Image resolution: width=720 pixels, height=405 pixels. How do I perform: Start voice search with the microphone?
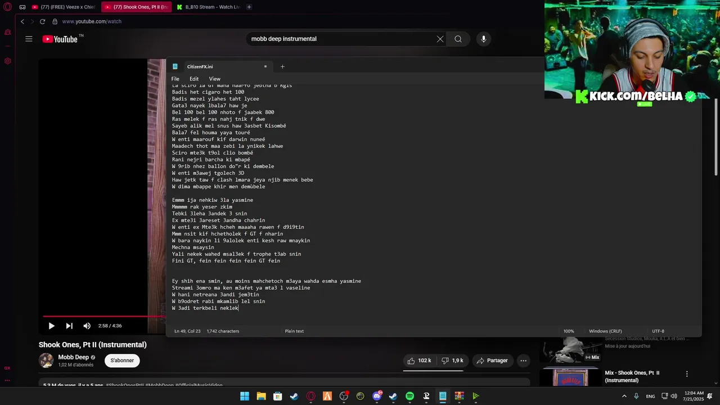483,39
